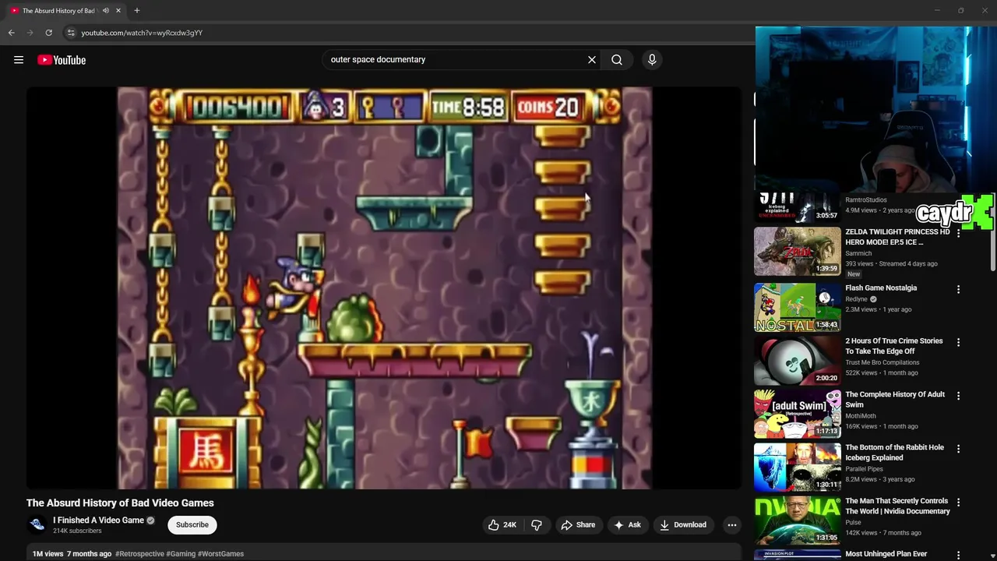Open a new browser tab
The image size is (997, 561).
[x=137, y=10]
